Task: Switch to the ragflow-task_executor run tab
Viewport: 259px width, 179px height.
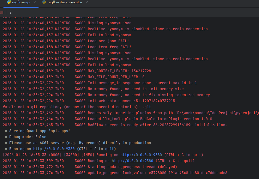Action: point(65,2)
